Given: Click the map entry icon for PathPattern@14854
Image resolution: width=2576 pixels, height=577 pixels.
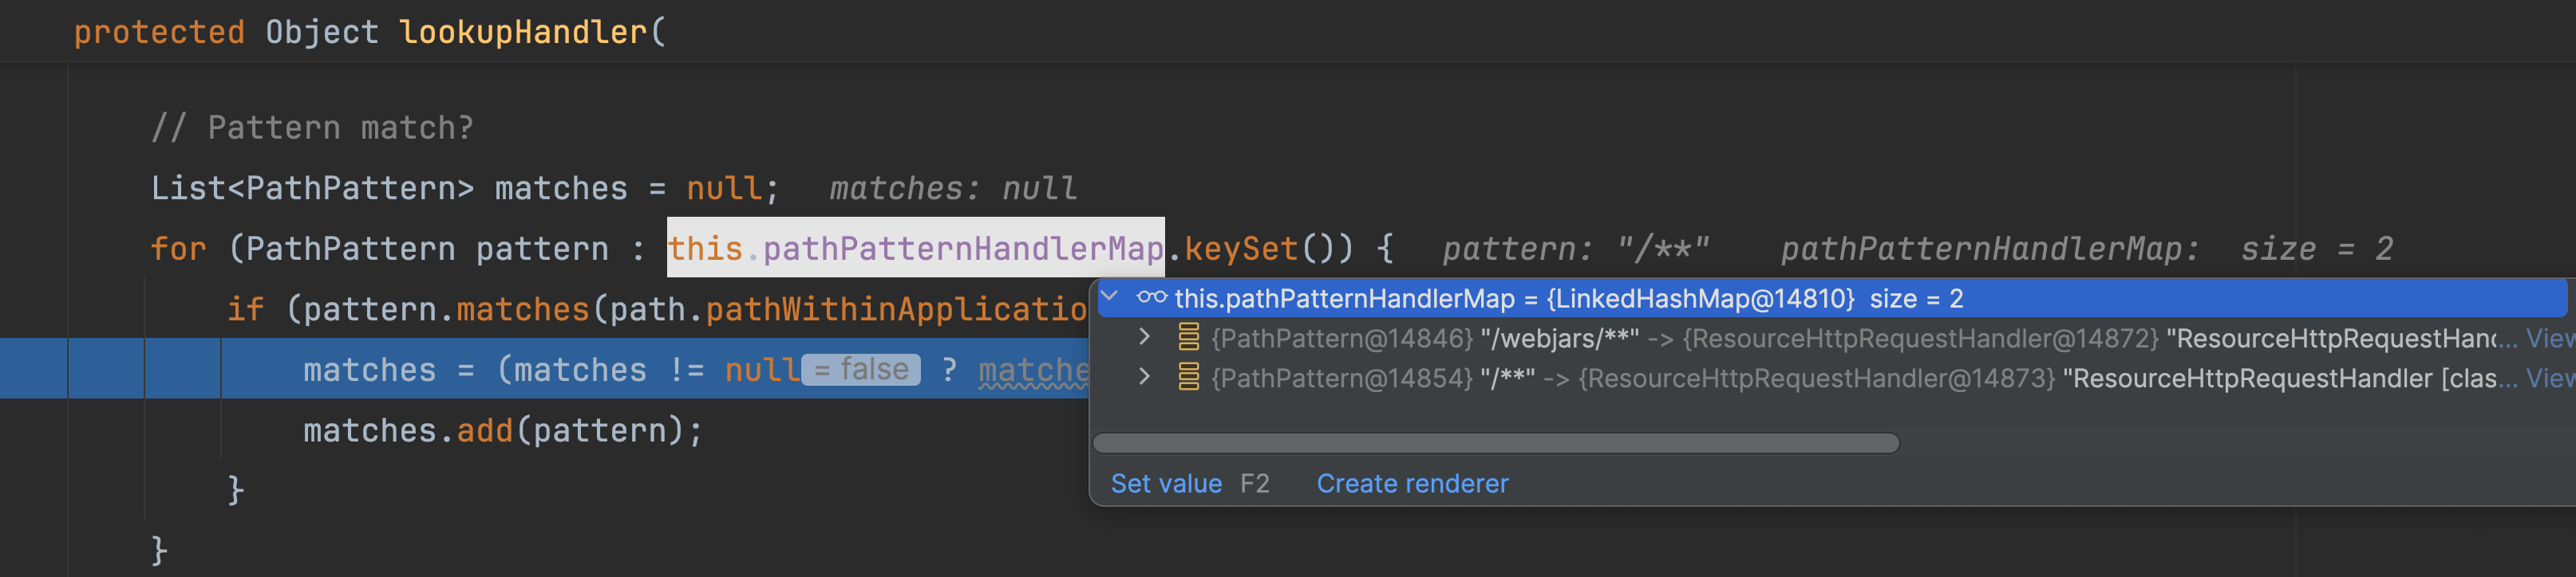Looking at the screenshot, I should pyautogui.click(x=1188, y=377).
